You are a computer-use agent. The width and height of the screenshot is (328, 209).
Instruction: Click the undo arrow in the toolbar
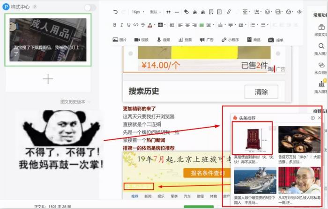[x=116, y=12]
